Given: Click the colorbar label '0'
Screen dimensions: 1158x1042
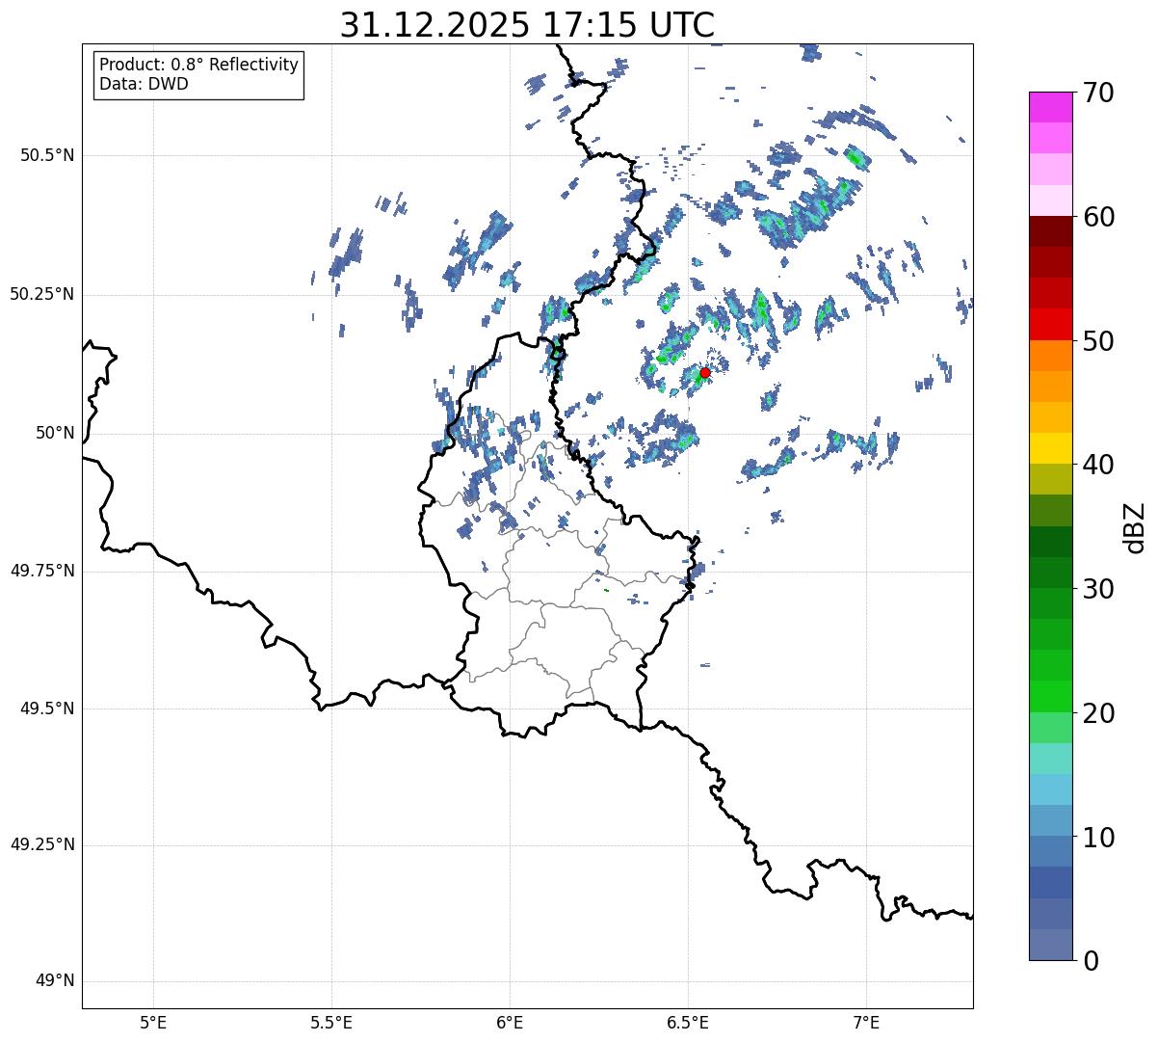Looking at the screenshot, I should [1091, 961].
